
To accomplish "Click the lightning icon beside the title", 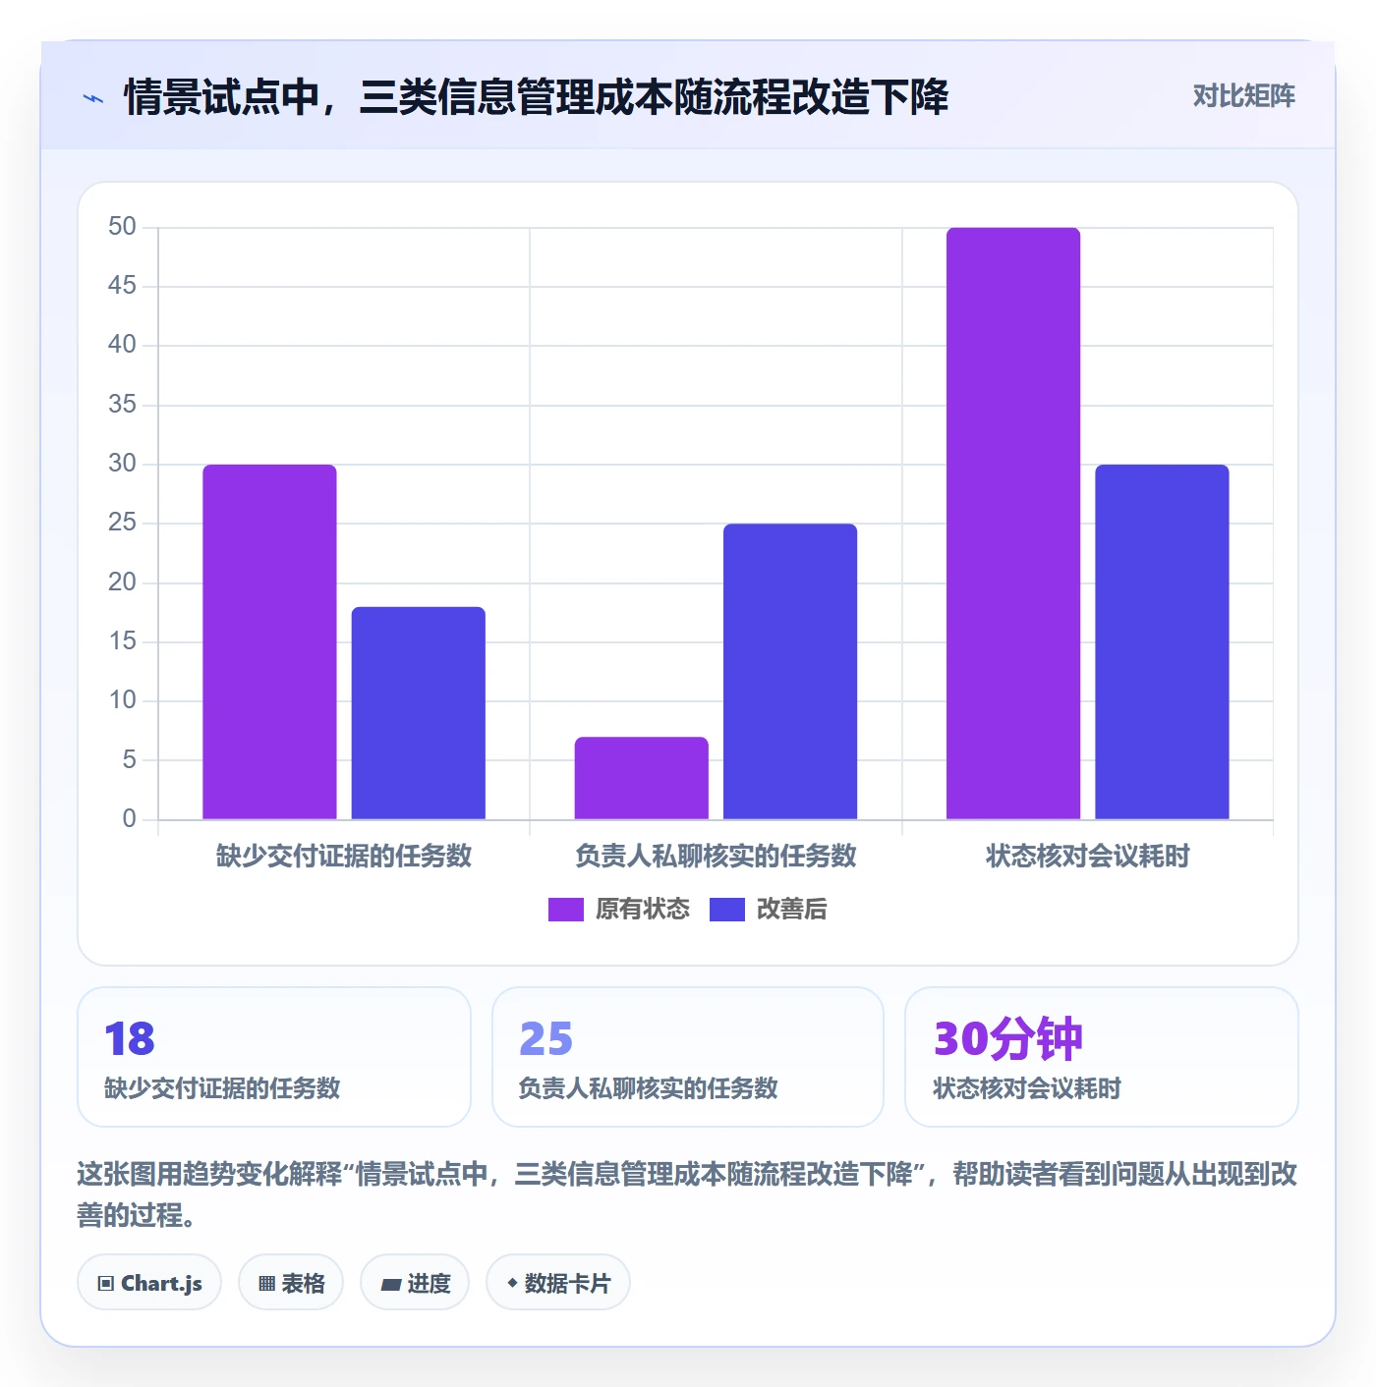I will [x=93, y=98].
